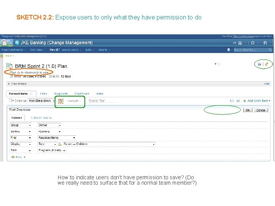Switch to the Planned Items tab
Screen dimensions: 275x206
pos(21,94)
